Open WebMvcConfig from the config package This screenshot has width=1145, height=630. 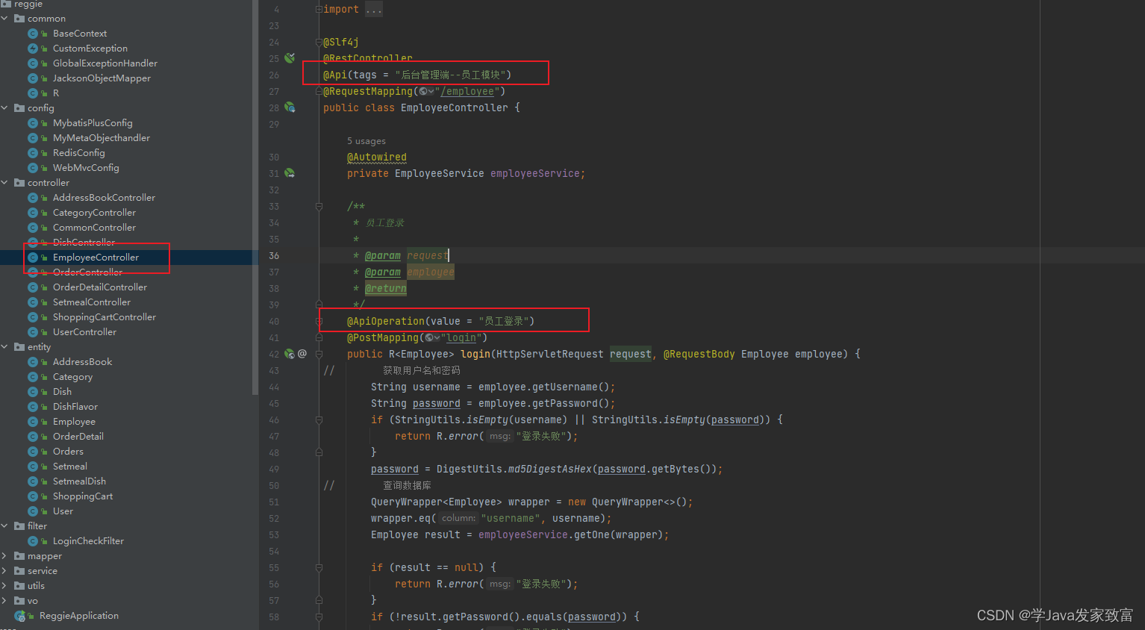click(x=86, y=168)
